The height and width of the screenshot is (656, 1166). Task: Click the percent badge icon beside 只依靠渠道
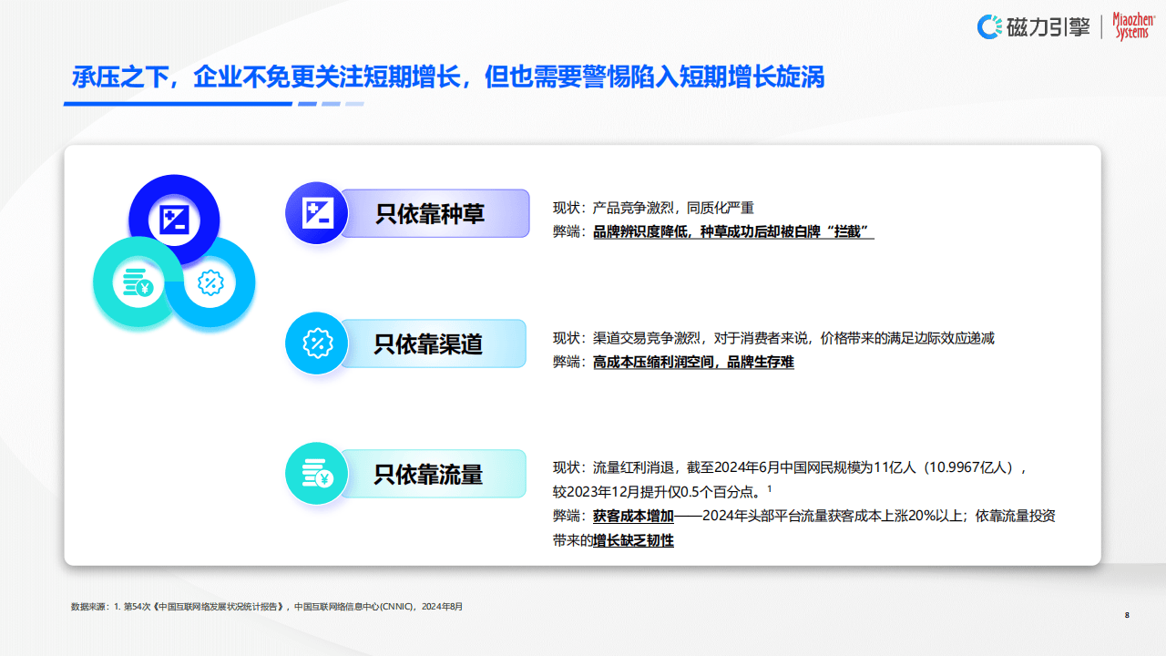point(317,343)
